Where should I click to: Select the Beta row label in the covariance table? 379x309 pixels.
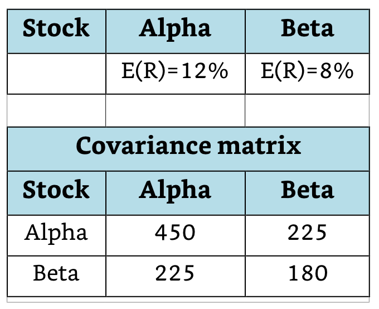[56, 273]
